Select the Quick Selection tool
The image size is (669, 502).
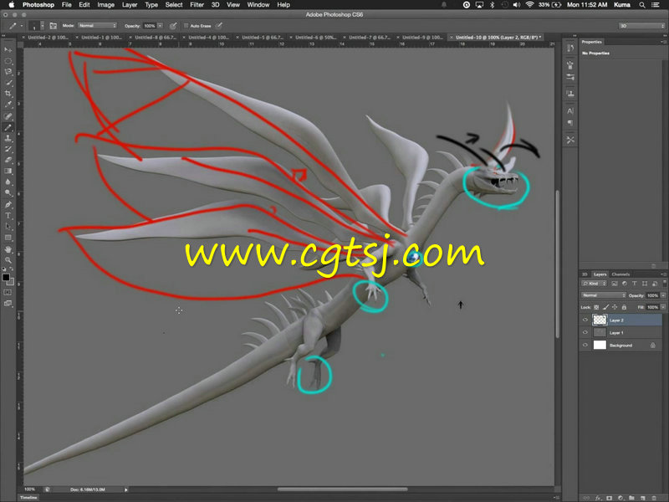(8, 83)
